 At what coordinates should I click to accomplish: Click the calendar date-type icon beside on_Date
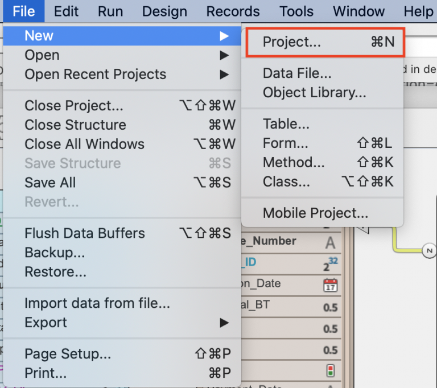click(x=330, y=285)
